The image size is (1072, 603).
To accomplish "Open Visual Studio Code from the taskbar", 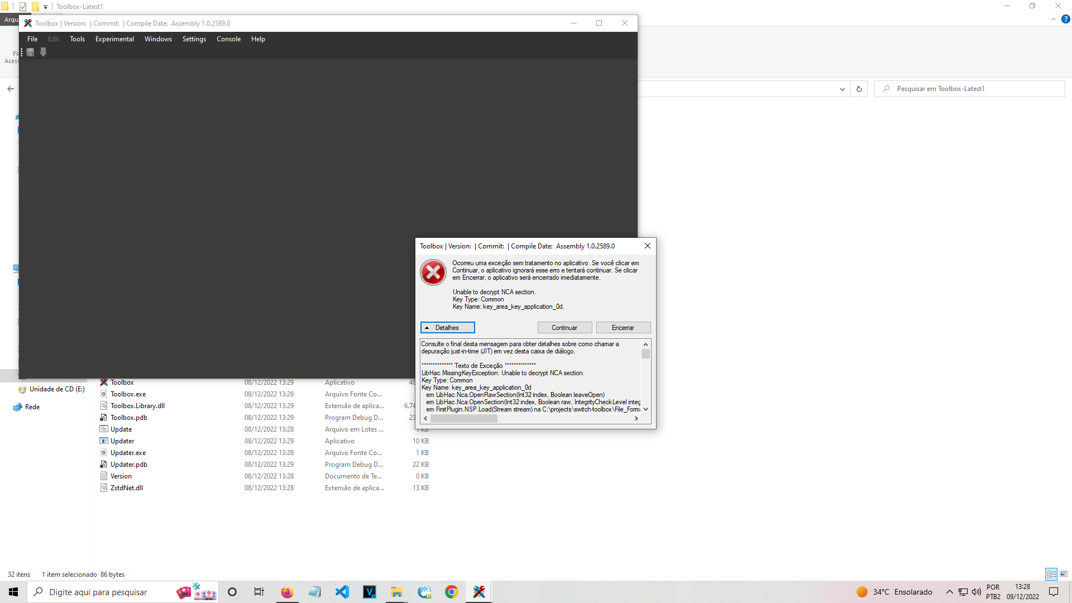I will point(342,591).
